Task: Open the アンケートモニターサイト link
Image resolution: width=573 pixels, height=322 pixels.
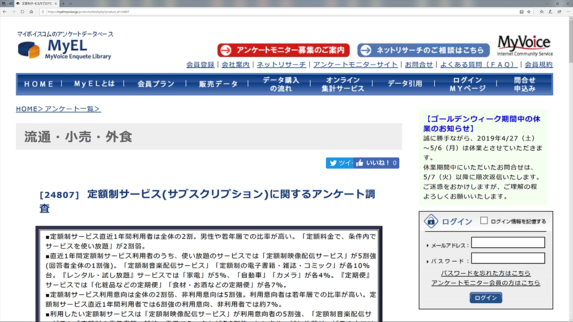Action: pyautogui.click(x=355, y=64)
